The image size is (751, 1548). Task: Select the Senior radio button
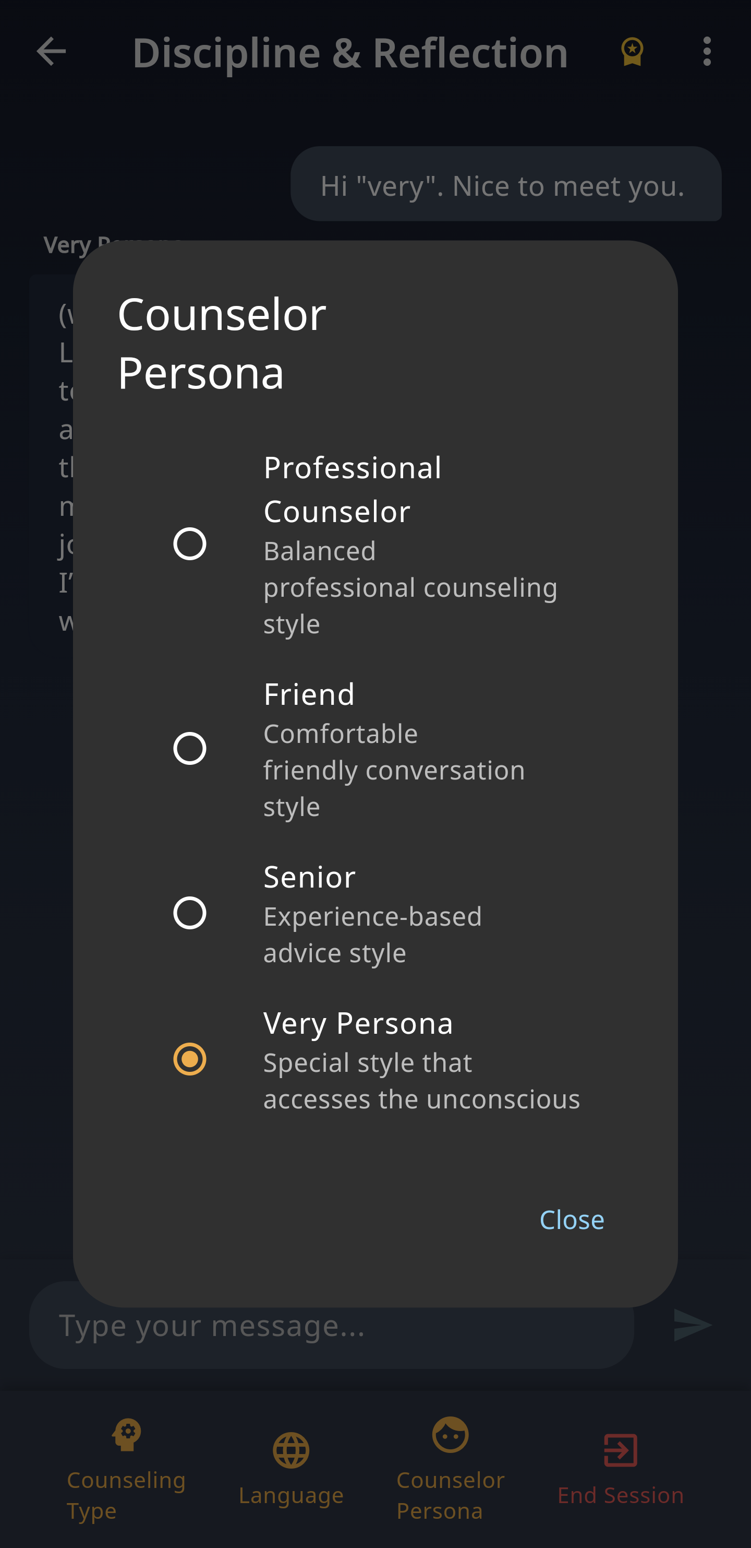pos(190,913)
